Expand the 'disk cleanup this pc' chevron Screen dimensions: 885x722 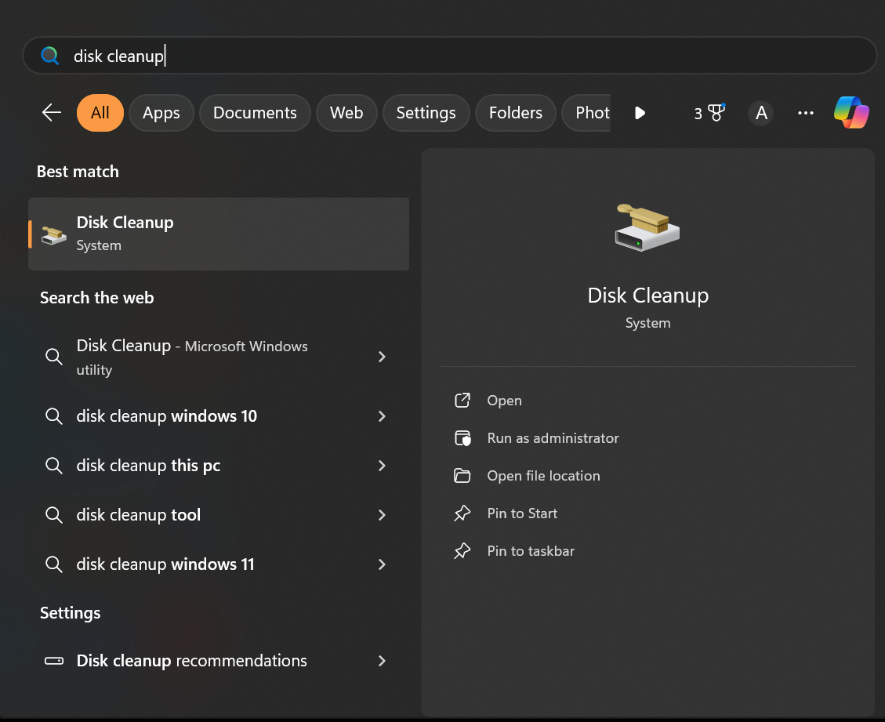pyautogui.click(x=382, y=466)
